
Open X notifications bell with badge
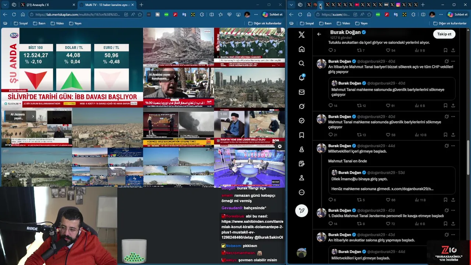pos(301,77)
